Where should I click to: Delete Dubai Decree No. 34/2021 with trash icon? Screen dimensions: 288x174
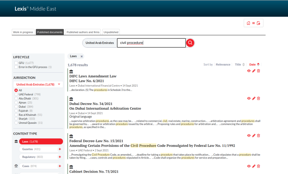point(258,98)
